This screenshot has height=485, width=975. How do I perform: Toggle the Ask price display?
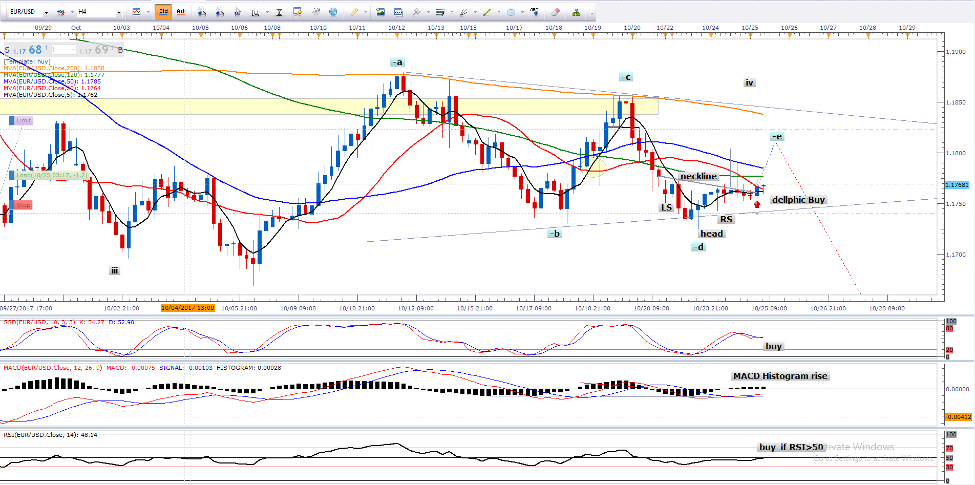tap(181, 11)
